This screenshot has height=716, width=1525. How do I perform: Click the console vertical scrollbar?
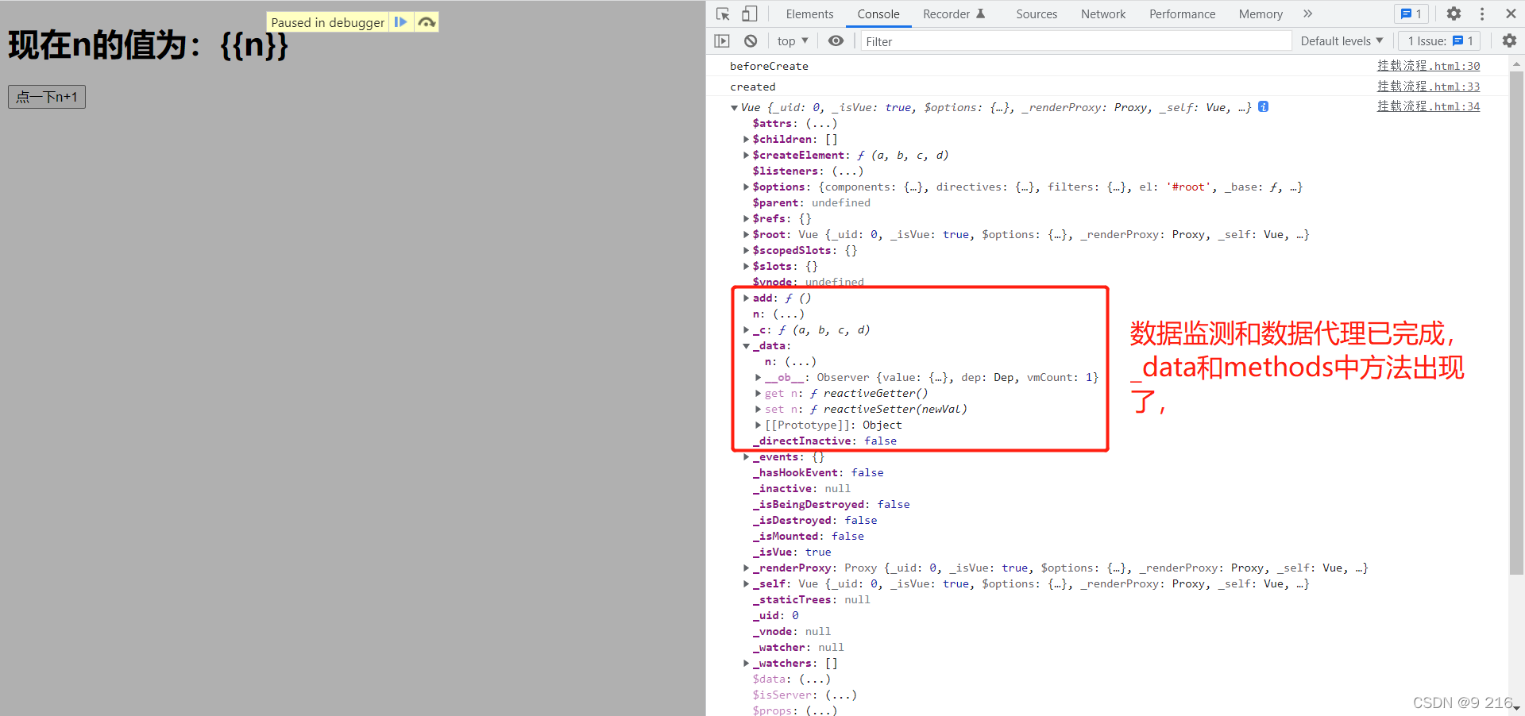(1516, 321)
